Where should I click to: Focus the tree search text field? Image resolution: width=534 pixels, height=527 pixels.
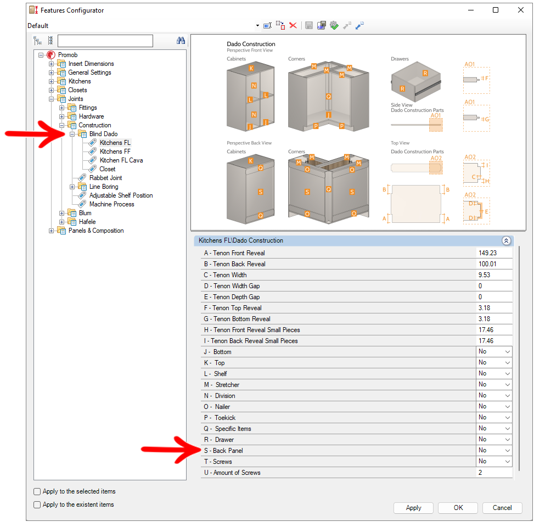pos(105,41)
